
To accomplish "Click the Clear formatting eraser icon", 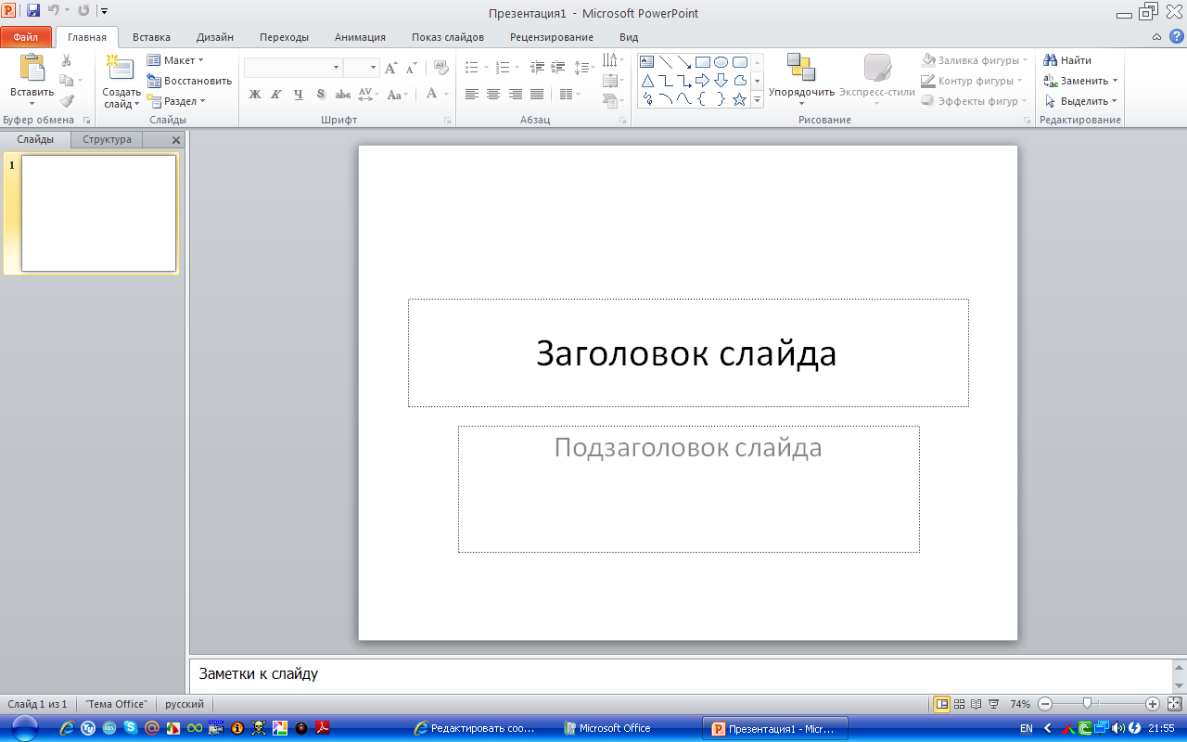I will (441, 68).
